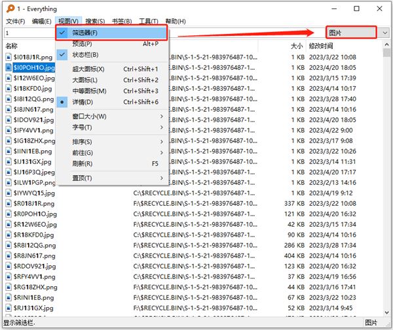The height and width of the screenshot is (330, 393).
Task: Click the 404 KB size cell
Action: pos(294,256)
